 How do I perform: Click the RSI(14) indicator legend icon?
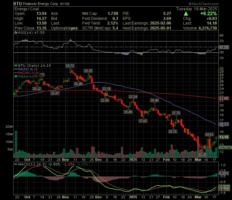click(16, 33)
